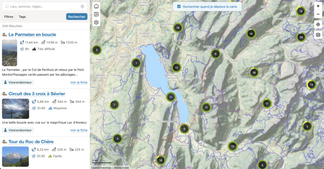The height and width of the screenshot is (169, 324).
Task: Open the map settings gear icon
Action: pos(96,22)
